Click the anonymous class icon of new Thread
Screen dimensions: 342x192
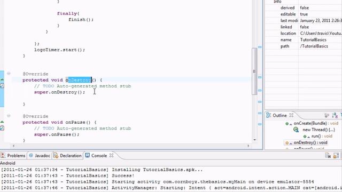[296, 130]
